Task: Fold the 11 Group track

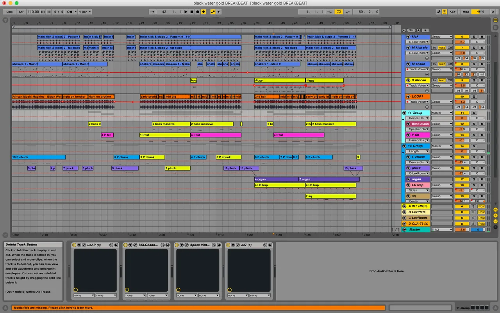Action: click(404, 113)
